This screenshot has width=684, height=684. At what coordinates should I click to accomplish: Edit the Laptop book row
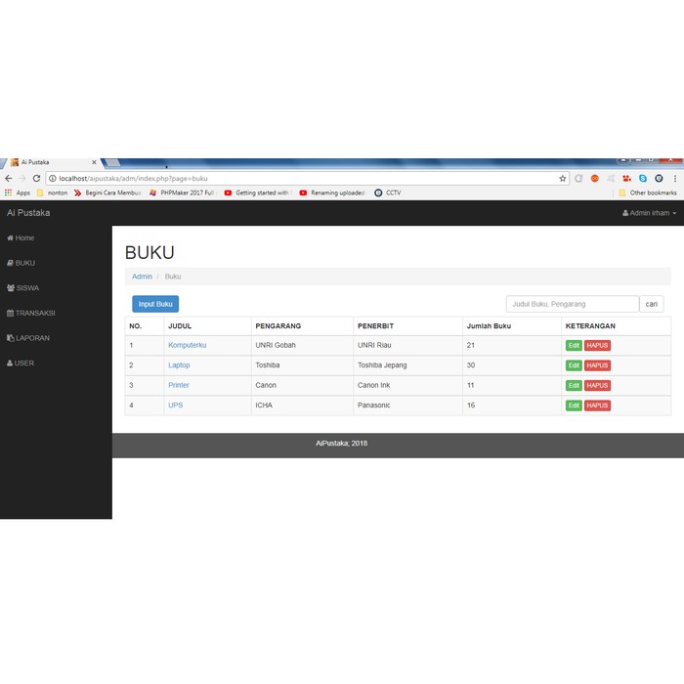(x=574, y=365)
